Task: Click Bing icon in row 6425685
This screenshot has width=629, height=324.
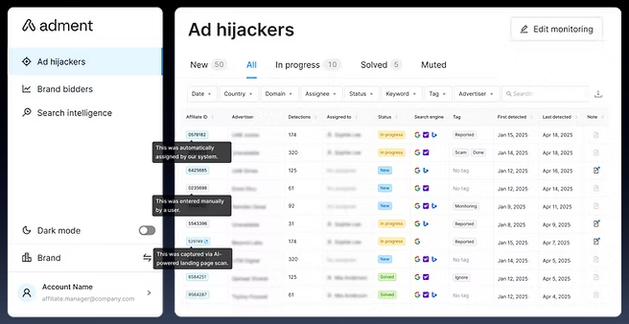Action: (x=426, y=170)
